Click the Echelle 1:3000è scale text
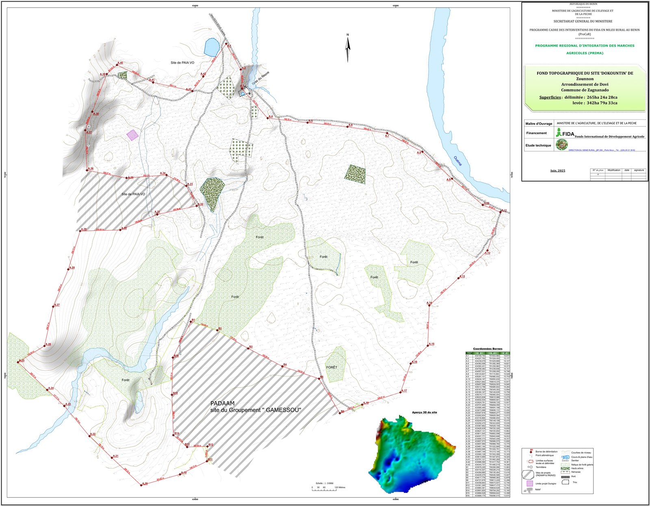Screen dimensions: 650x506 (324, 483)
